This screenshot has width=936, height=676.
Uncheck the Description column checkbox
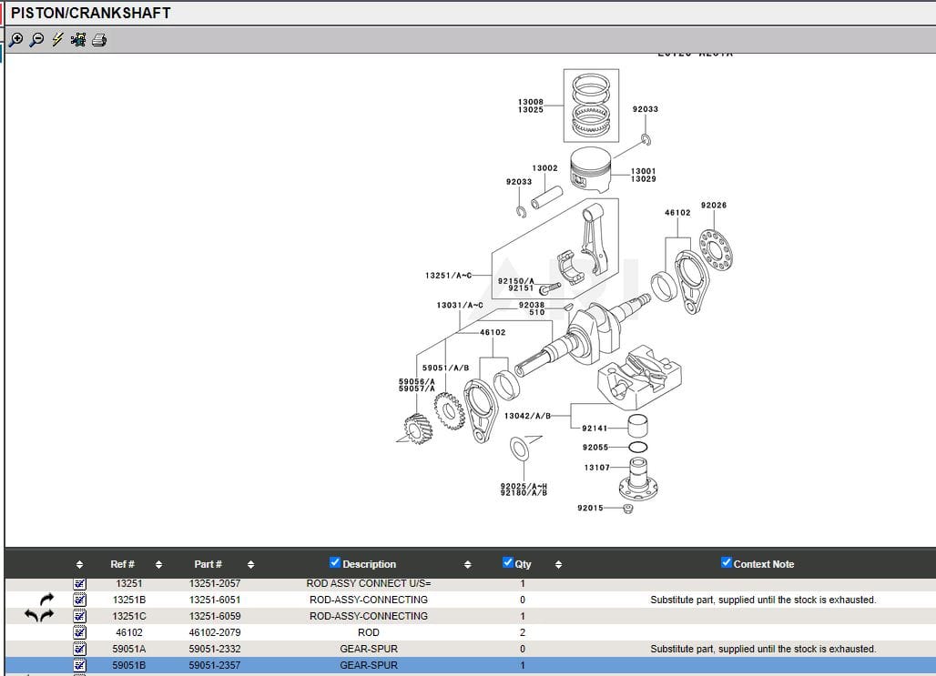pyautogui.click(x=334, y=563)
